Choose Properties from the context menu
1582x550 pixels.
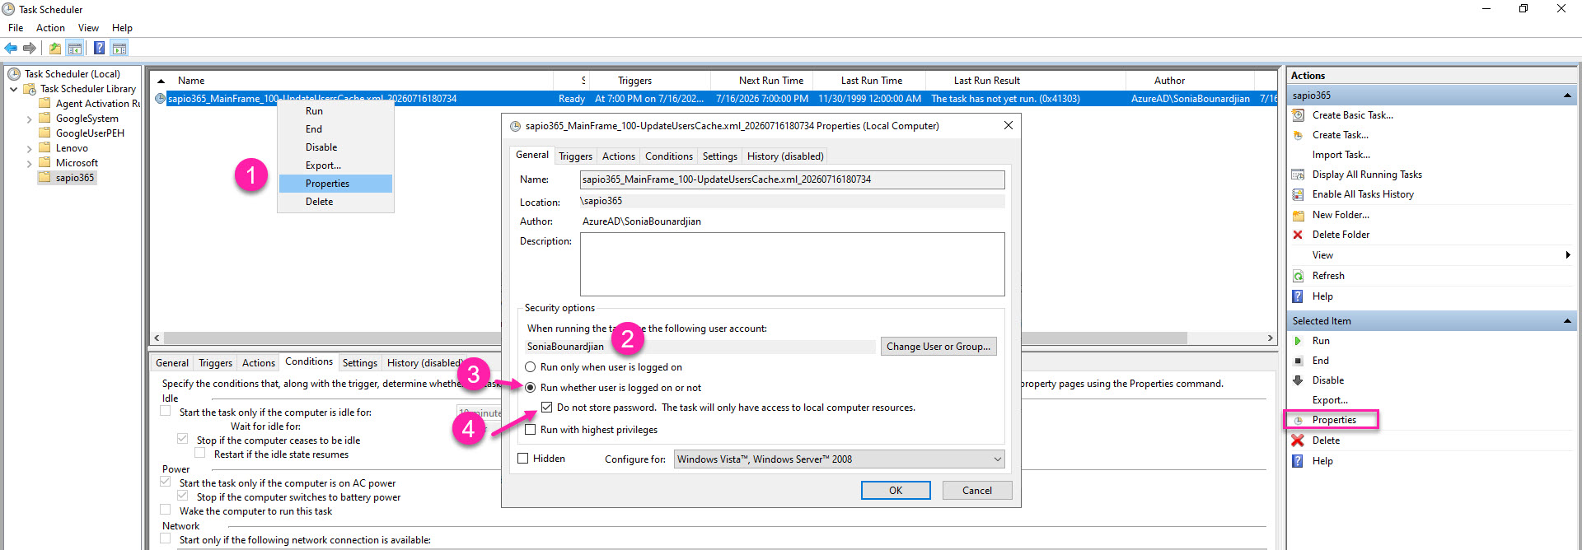pyautogui.click(x=335, y=184)
